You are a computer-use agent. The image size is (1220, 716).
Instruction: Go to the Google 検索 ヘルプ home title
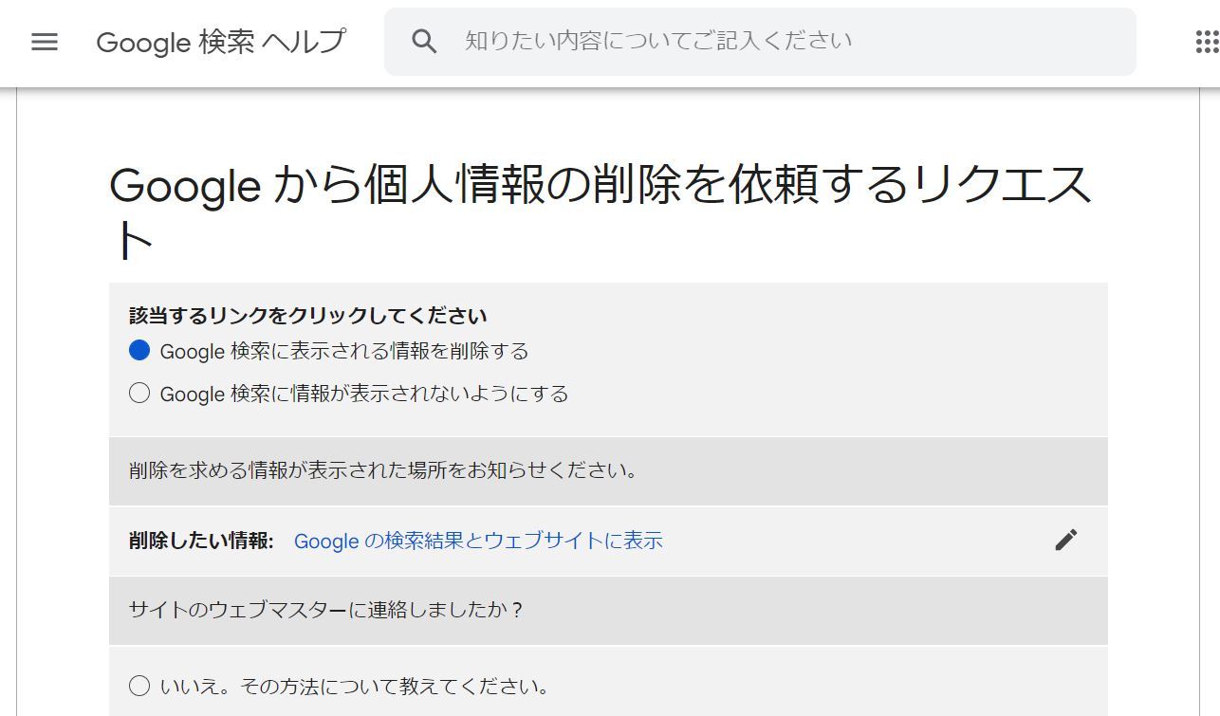tap(221, 42)
